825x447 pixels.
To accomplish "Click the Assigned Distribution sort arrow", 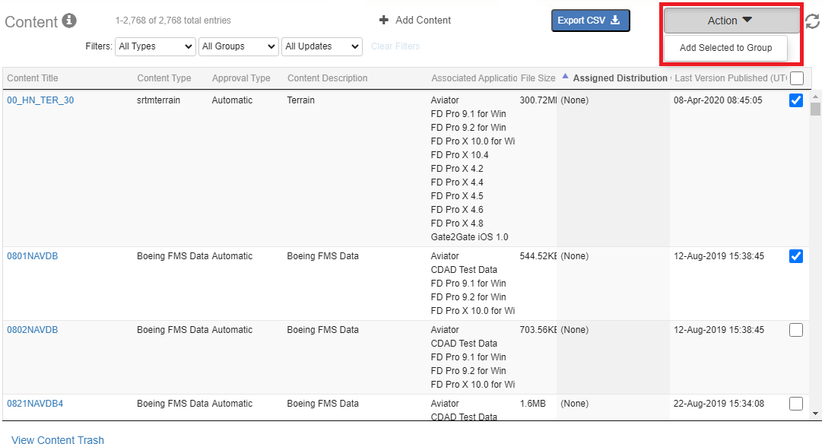I will click(565, 77).
